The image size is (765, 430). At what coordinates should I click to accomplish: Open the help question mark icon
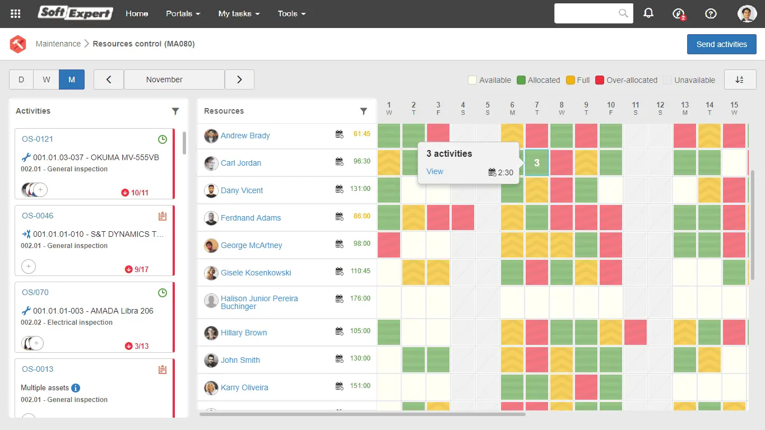tap(711, 13)
